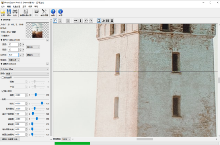Open the Edit (编辑) menu
The image size is (220, 145).
pos(9,6)
